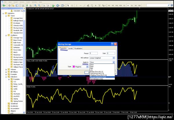Select the arrow cursor tool

[x=68, y=6]
